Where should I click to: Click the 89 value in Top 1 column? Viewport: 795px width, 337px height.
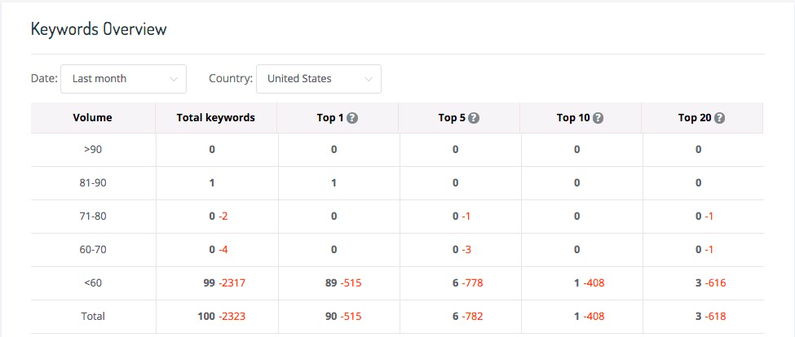coord(331,282)
